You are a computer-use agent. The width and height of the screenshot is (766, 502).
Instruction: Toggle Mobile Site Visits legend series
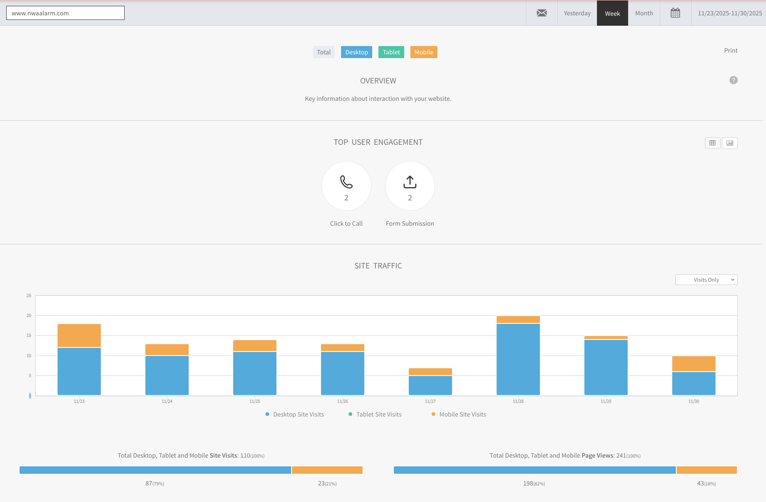[459, 414]
